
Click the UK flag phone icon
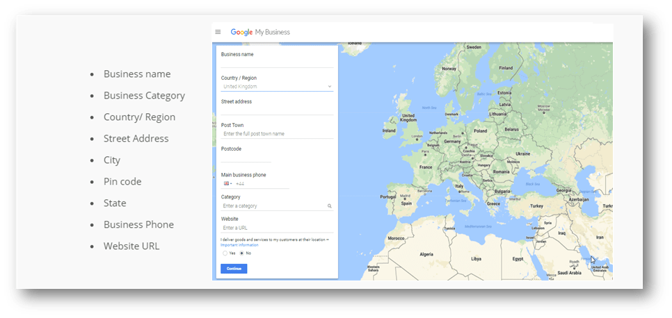point(226,184)
